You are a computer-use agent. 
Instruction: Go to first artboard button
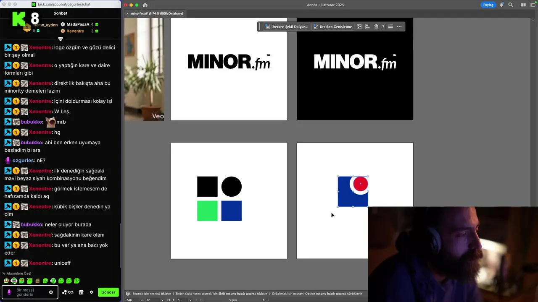pyautogui.click(x=169, y=300)
